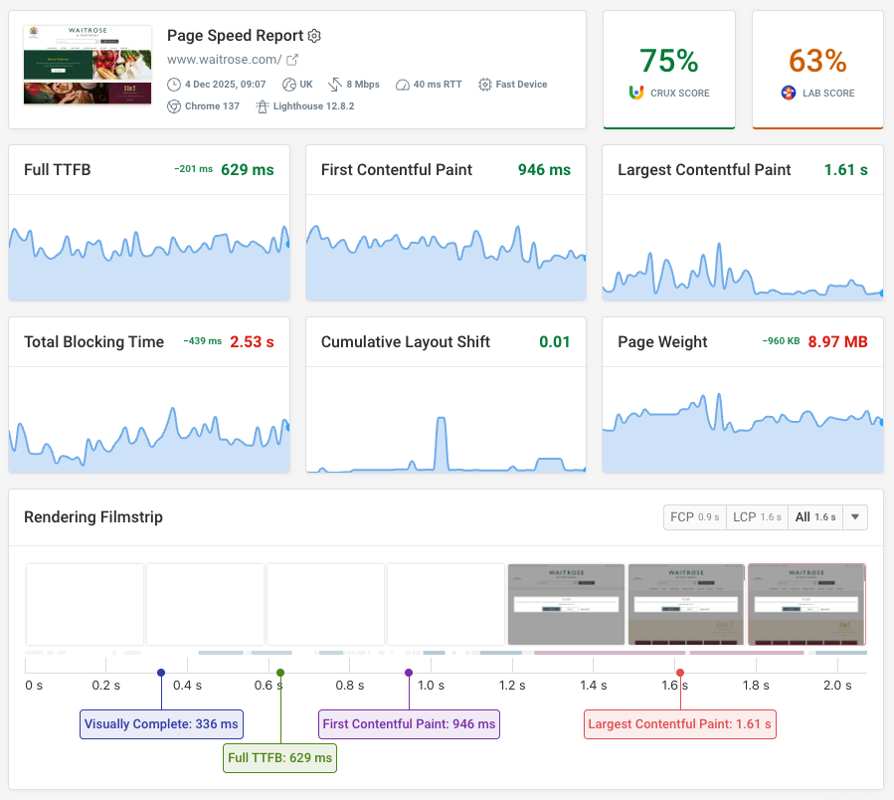Open the Page Speed Report settings gear

[314, 36]
